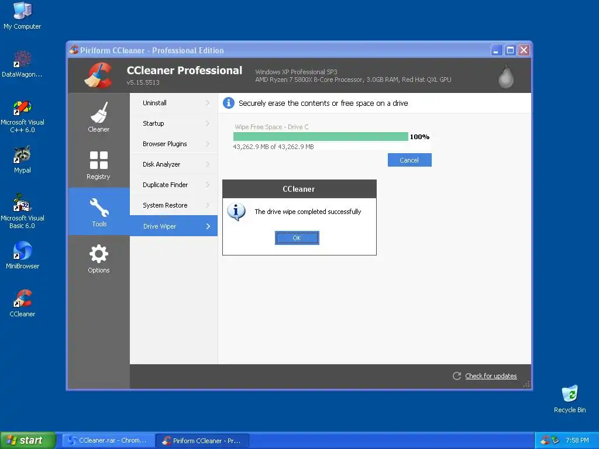The width and height of the screenshot is (599, 449).
Task: Click the drive wipe completed successfully message
Action: [x=308, y=212]
